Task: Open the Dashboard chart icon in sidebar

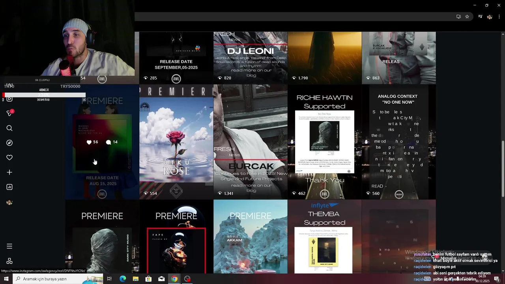Action: pos(9,187)
